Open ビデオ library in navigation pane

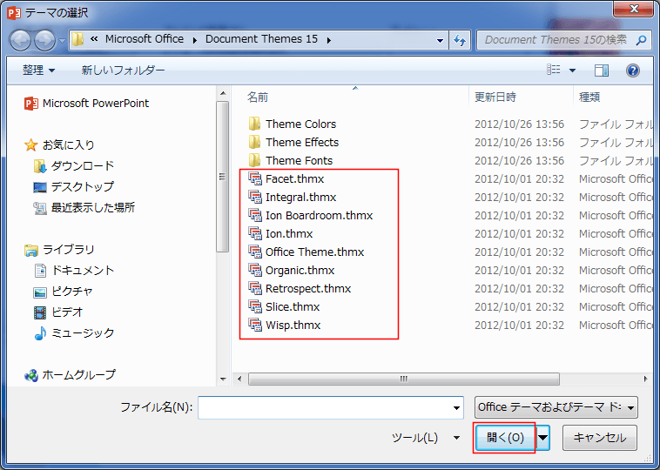[x=58, y=312]
